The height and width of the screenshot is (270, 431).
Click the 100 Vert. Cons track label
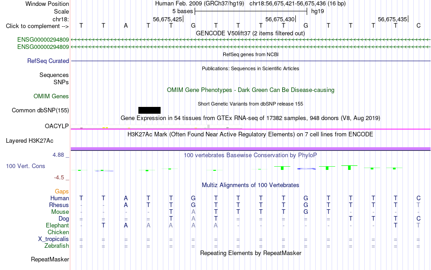point(25,166)
